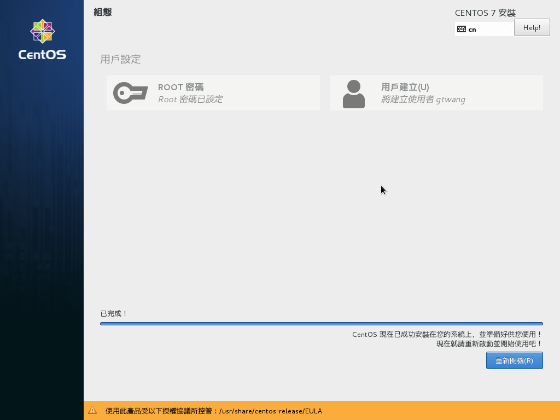Expand the keyboard layout indicator

(x=484, y=28)
